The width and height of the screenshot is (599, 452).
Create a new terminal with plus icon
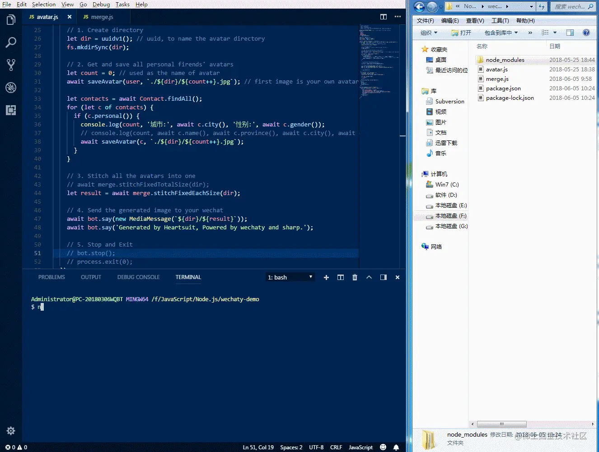click(326, 277)
